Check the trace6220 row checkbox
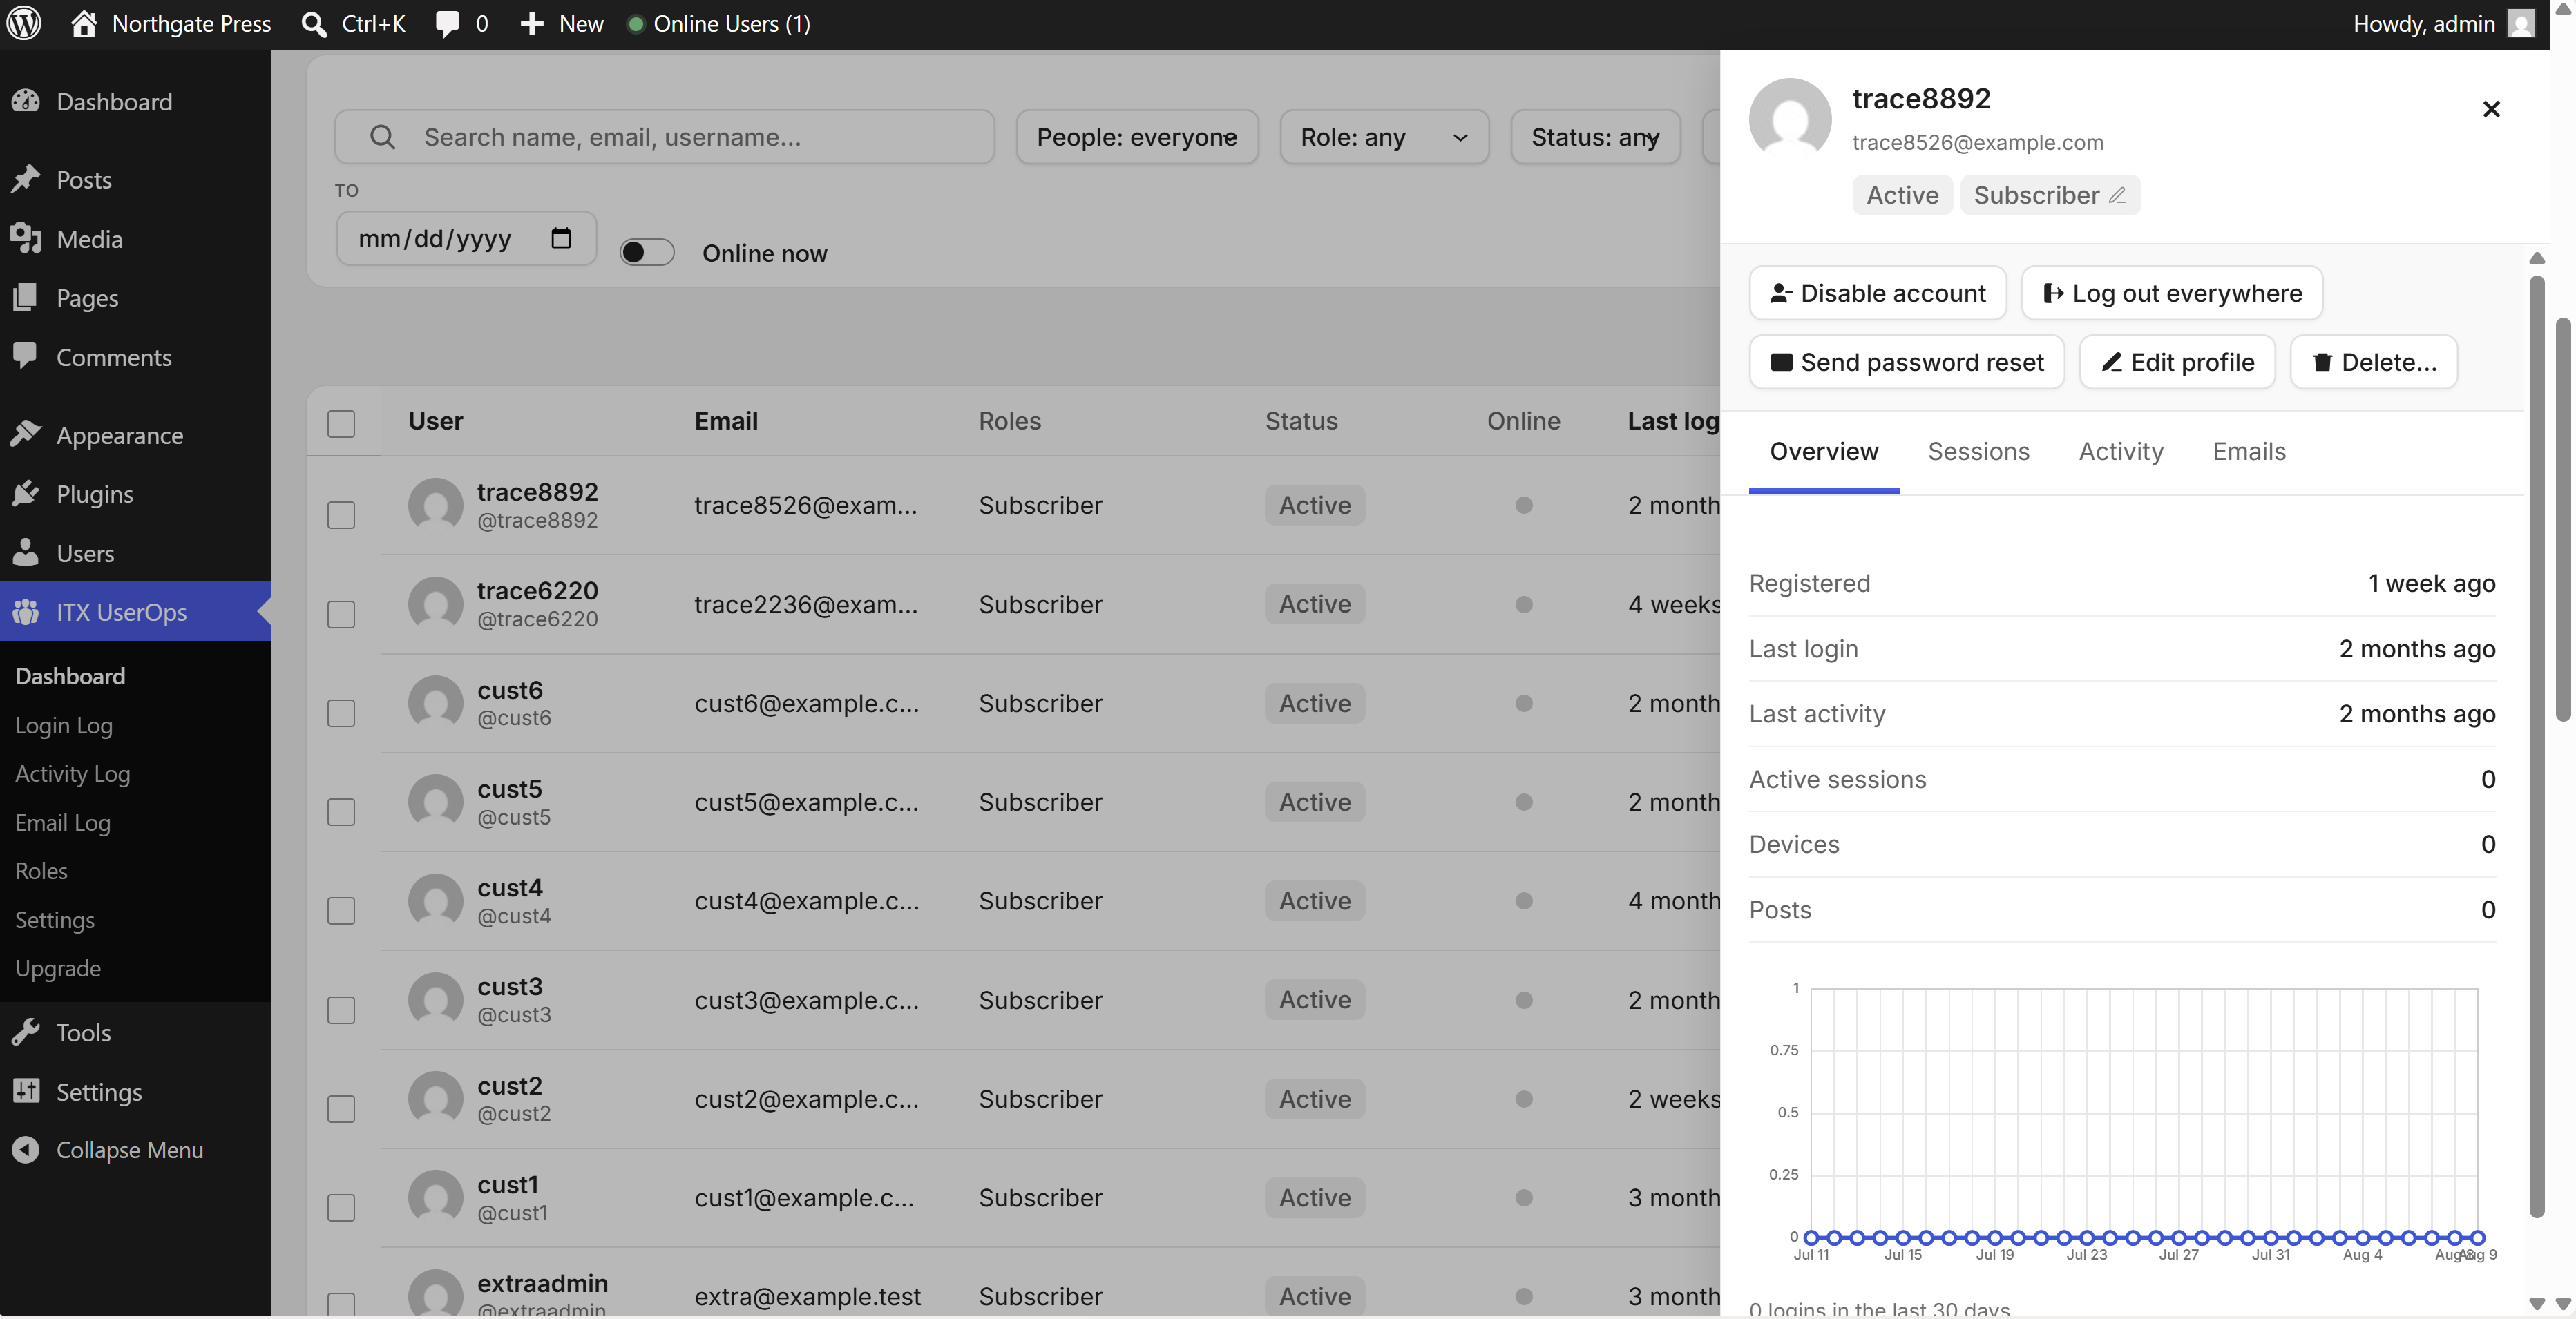Screen dimensions: 2576x1319 341,614
